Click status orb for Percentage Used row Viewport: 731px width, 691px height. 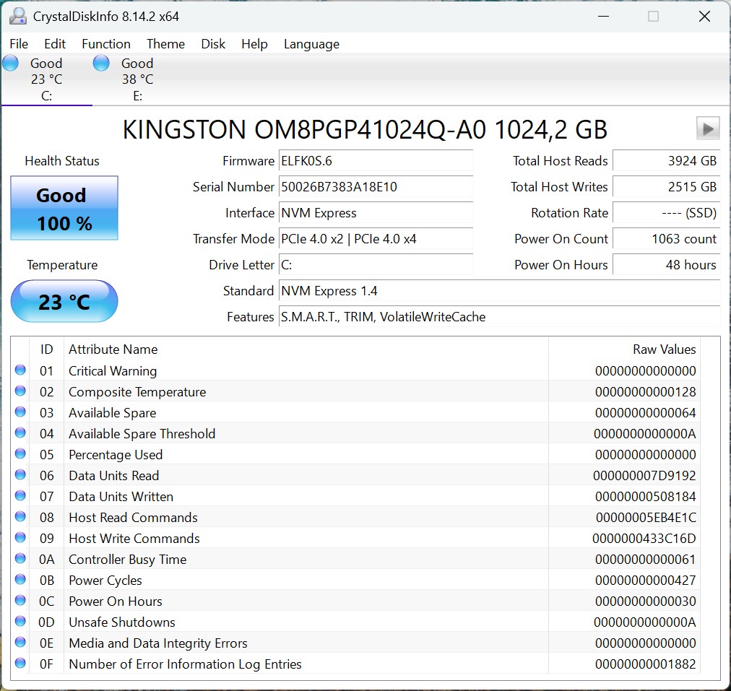point(20,454)
